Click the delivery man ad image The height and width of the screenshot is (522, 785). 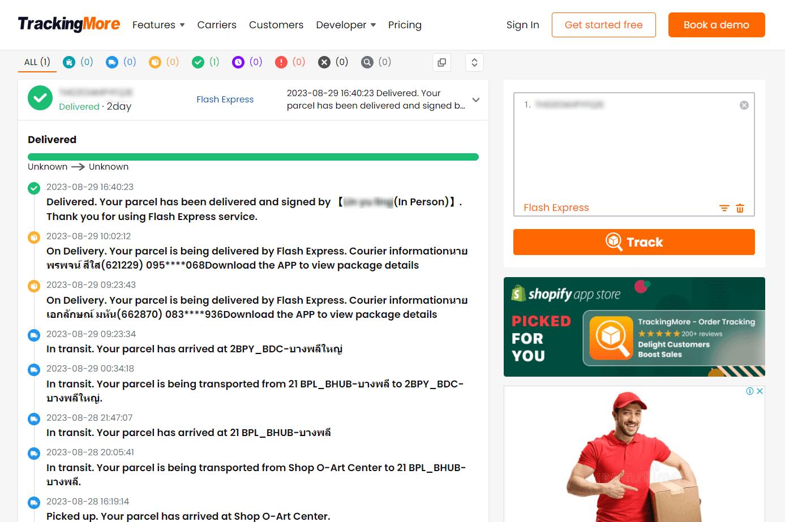(x=634, y=455)
